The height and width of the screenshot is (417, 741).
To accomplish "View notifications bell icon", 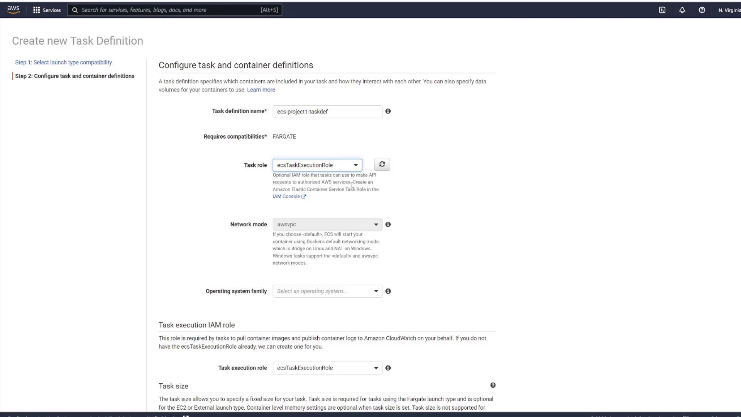I will [682, 10].
